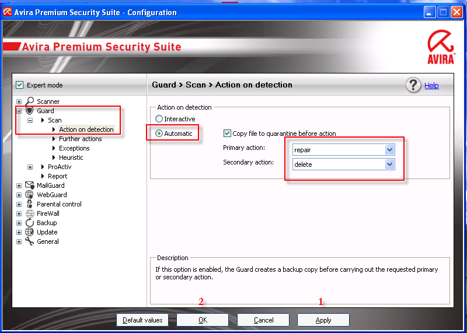This screenshot has height=333, width=467.
Task: Click the Parental control icon
Action: [x=30, y=204]
